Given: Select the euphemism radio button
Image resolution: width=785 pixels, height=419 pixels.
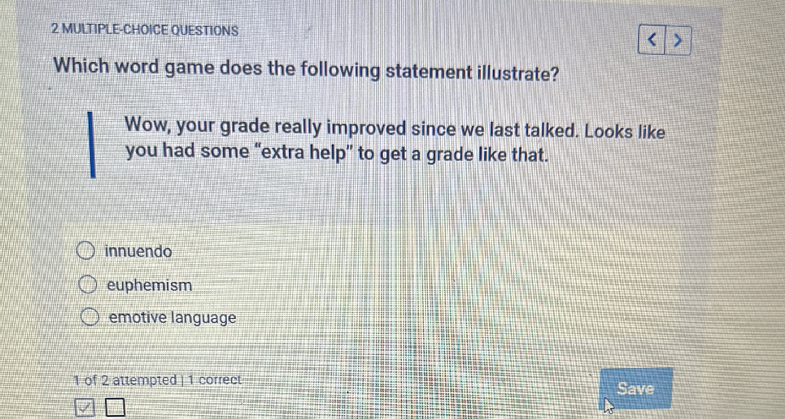Looking at the screenshot, I should coord(88,285).
